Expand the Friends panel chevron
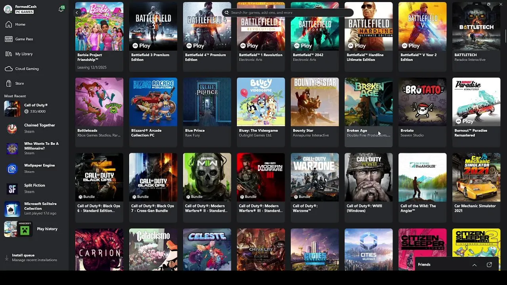This screenshot has height=285, width=507. 474,265
